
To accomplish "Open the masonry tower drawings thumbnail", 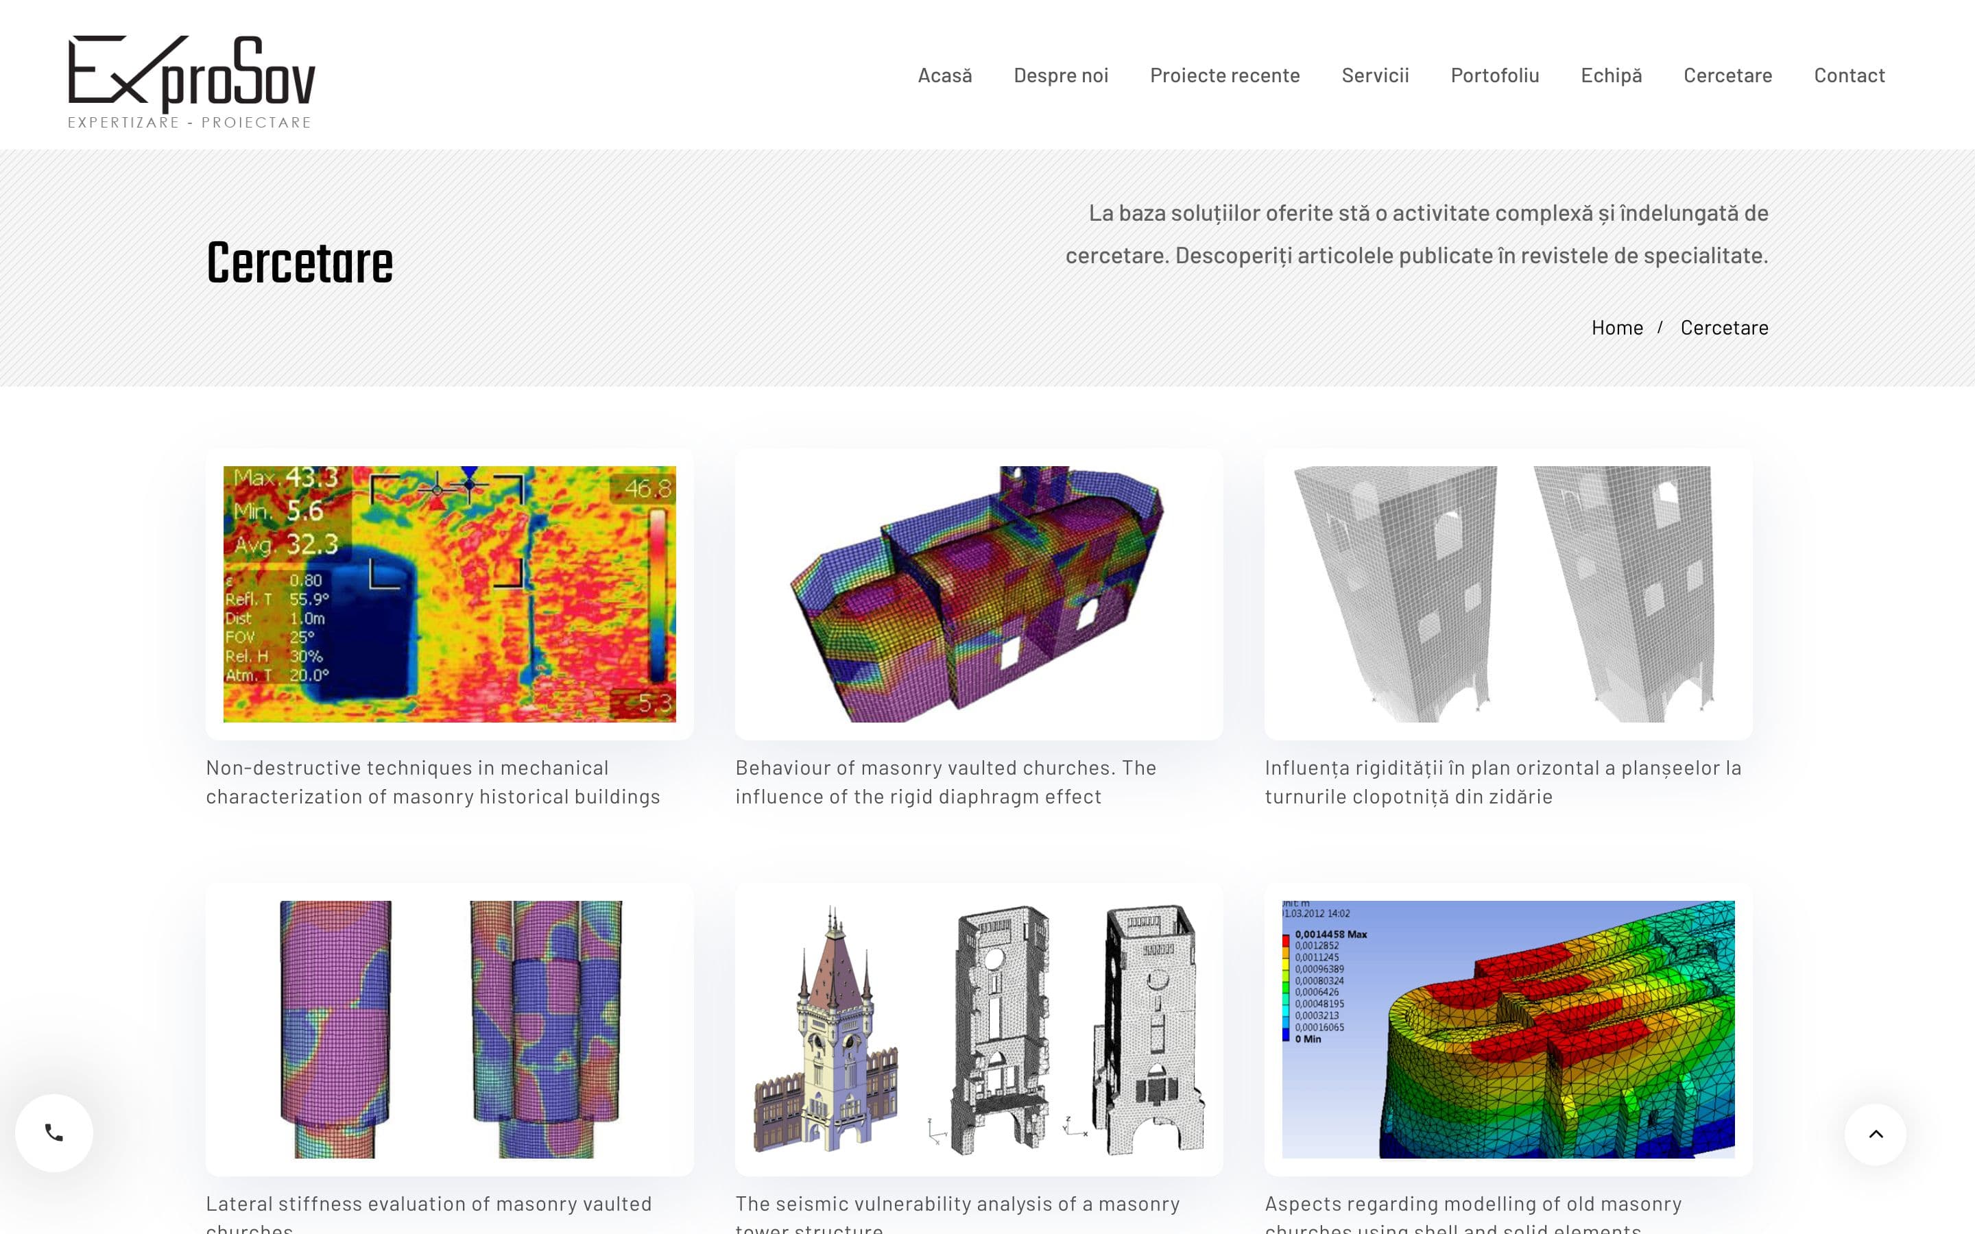I will click(x=979, y=1029).
